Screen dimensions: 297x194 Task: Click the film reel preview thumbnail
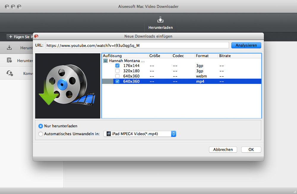pos(68,86)
